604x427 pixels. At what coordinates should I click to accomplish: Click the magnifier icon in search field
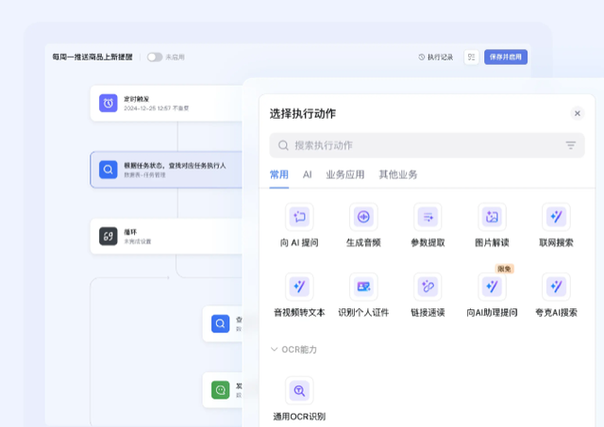(283, 145)
